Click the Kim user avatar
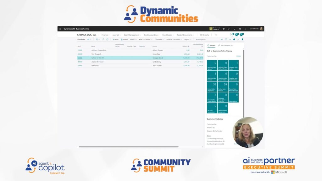 (261, 29)
